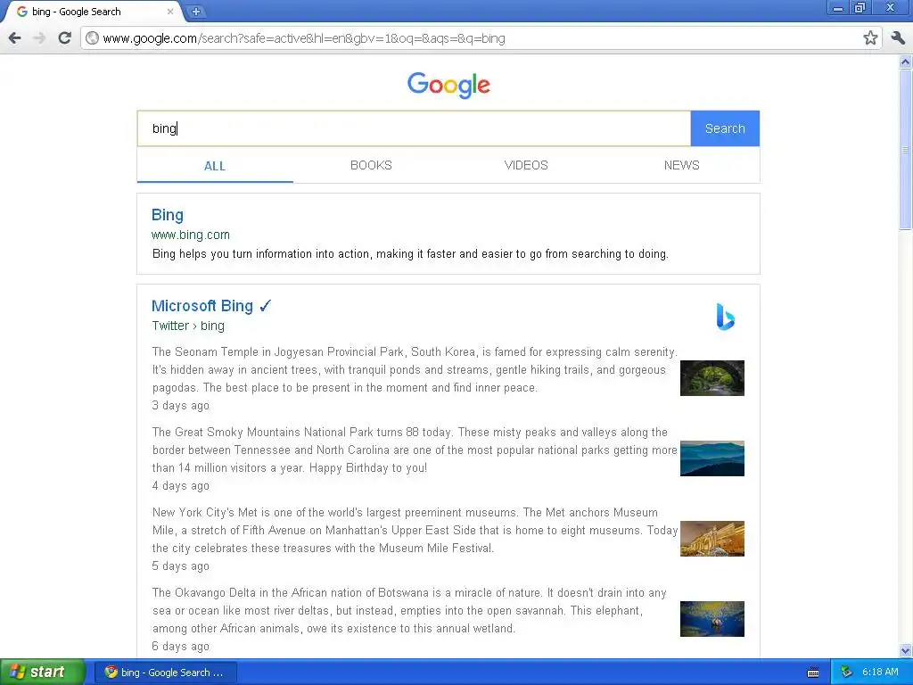Screen dimensions: 913x685
Task: Minimize the browser window
Action: click(x=837, y=7)
